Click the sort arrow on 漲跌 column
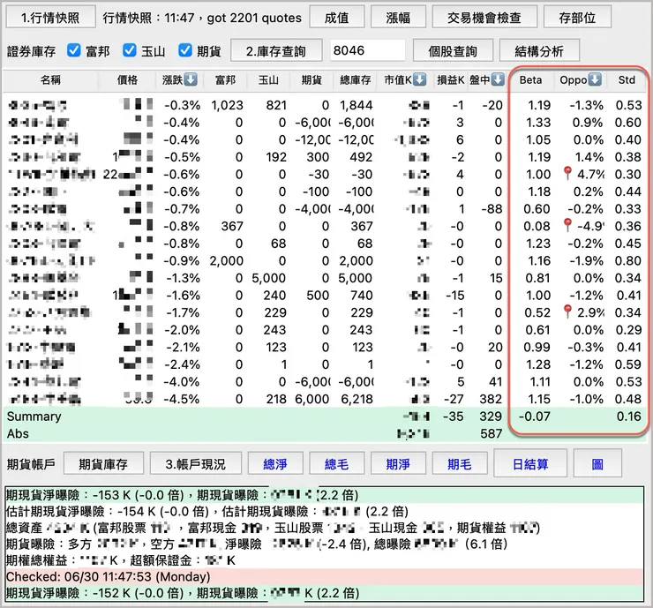 (191, 79)
